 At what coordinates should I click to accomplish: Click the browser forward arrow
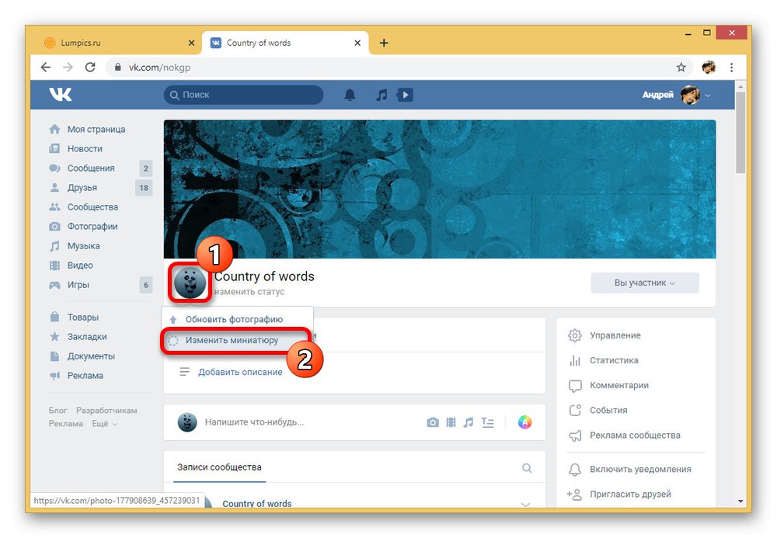click(x=68, y=68)
